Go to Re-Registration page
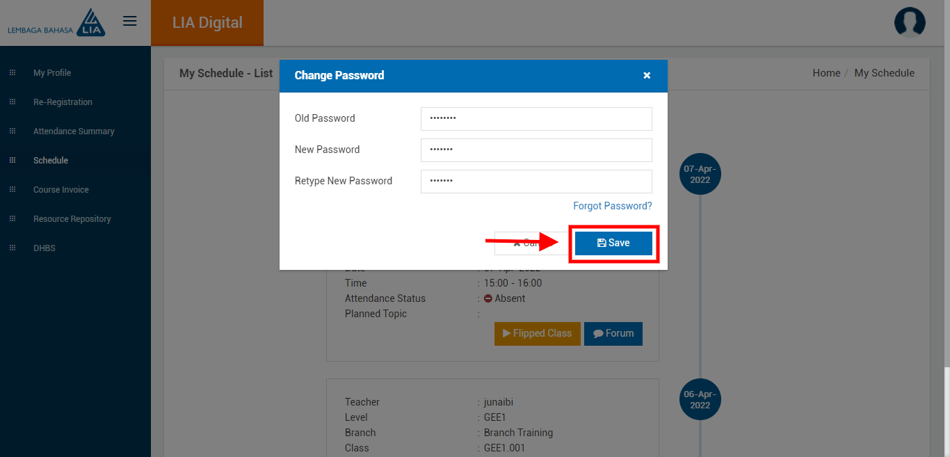This screenshot has width=950, height=457. point(63,102)
